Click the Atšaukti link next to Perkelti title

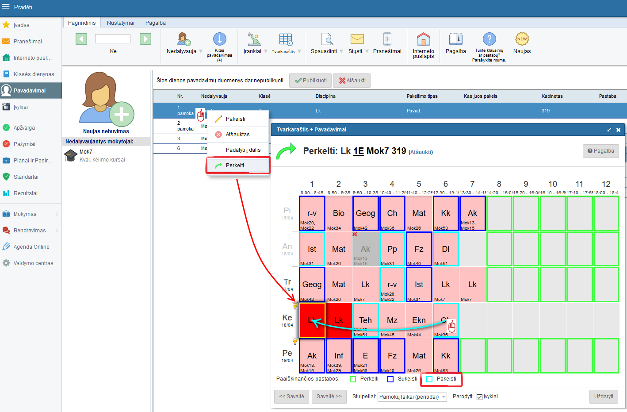pos(421,152)
